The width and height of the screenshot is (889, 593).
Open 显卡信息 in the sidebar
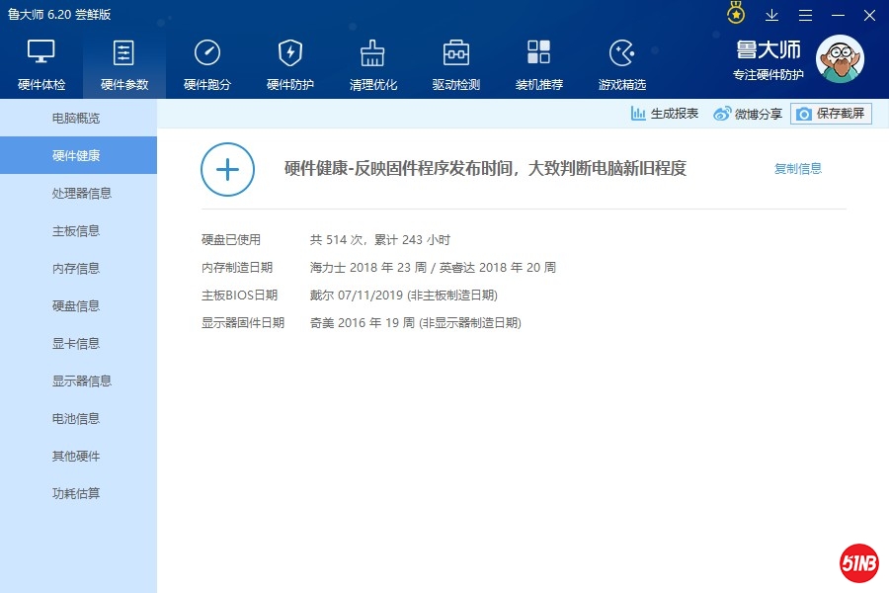tap(76, 344)
